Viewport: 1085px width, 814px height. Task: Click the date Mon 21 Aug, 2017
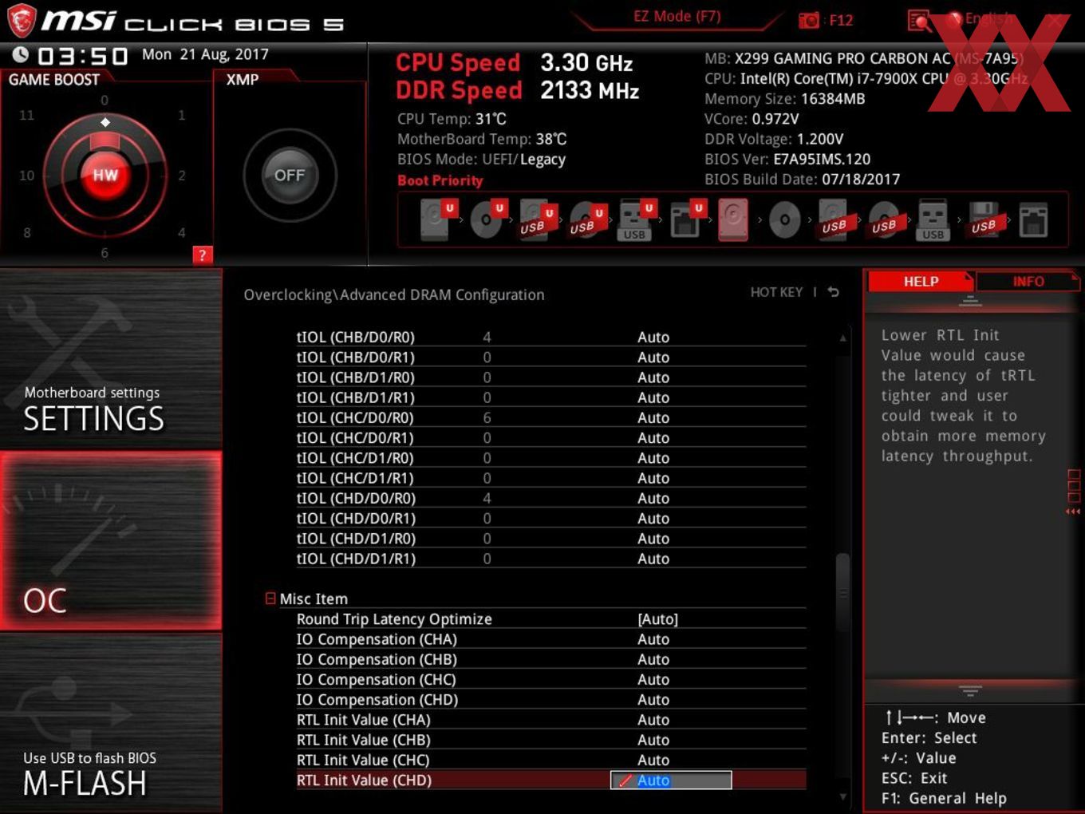click(x=205, y=54)
